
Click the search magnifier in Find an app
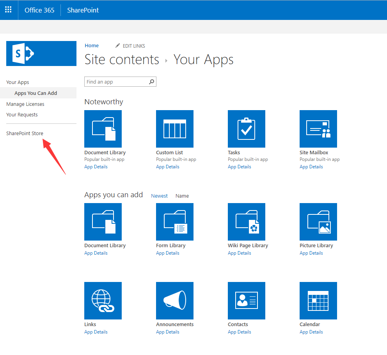[x=151, y=82]
